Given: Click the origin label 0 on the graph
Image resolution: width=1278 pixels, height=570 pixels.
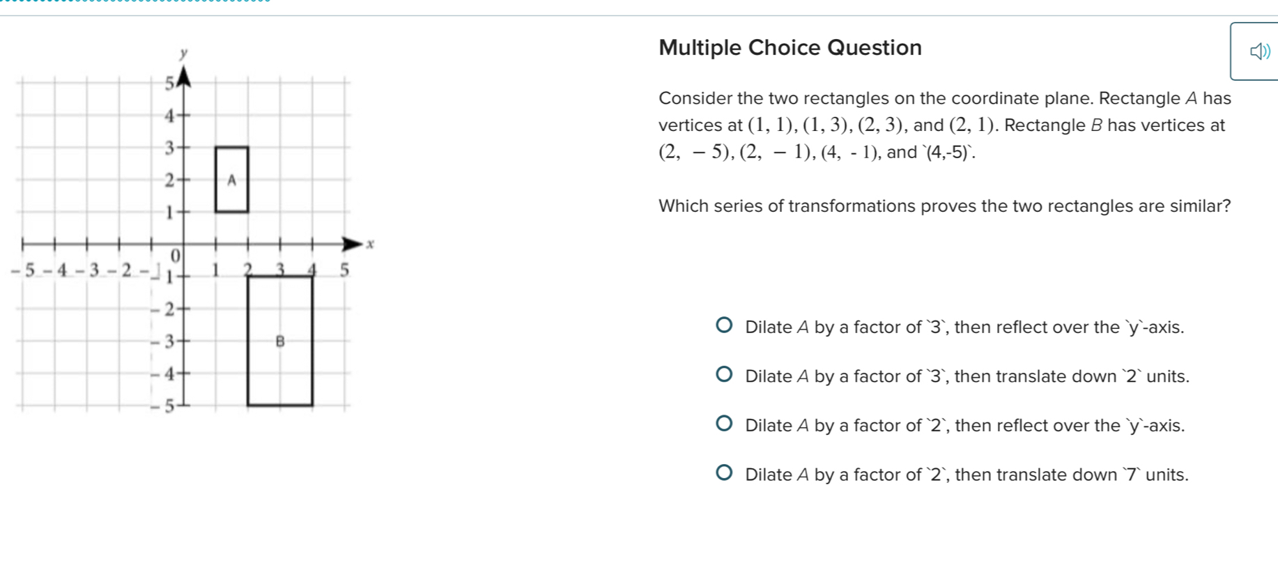Looking at the screenshot, I should [x=176, y=256].
